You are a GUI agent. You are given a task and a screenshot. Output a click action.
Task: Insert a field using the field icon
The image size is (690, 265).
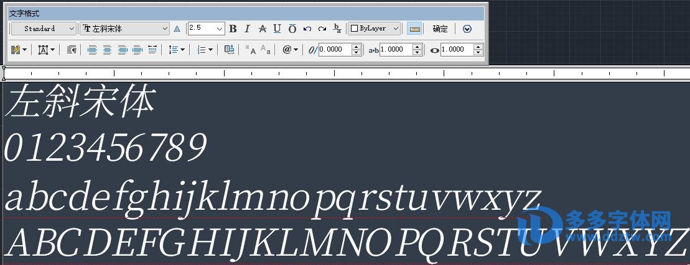(229, 50)
